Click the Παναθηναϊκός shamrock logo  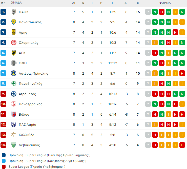(14, 83)
